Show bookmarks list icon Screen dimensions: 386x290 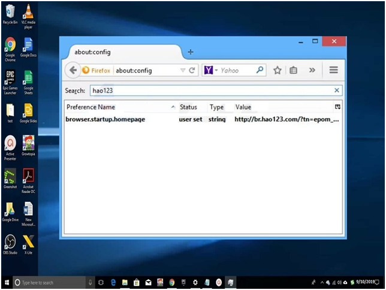[293, 71]
